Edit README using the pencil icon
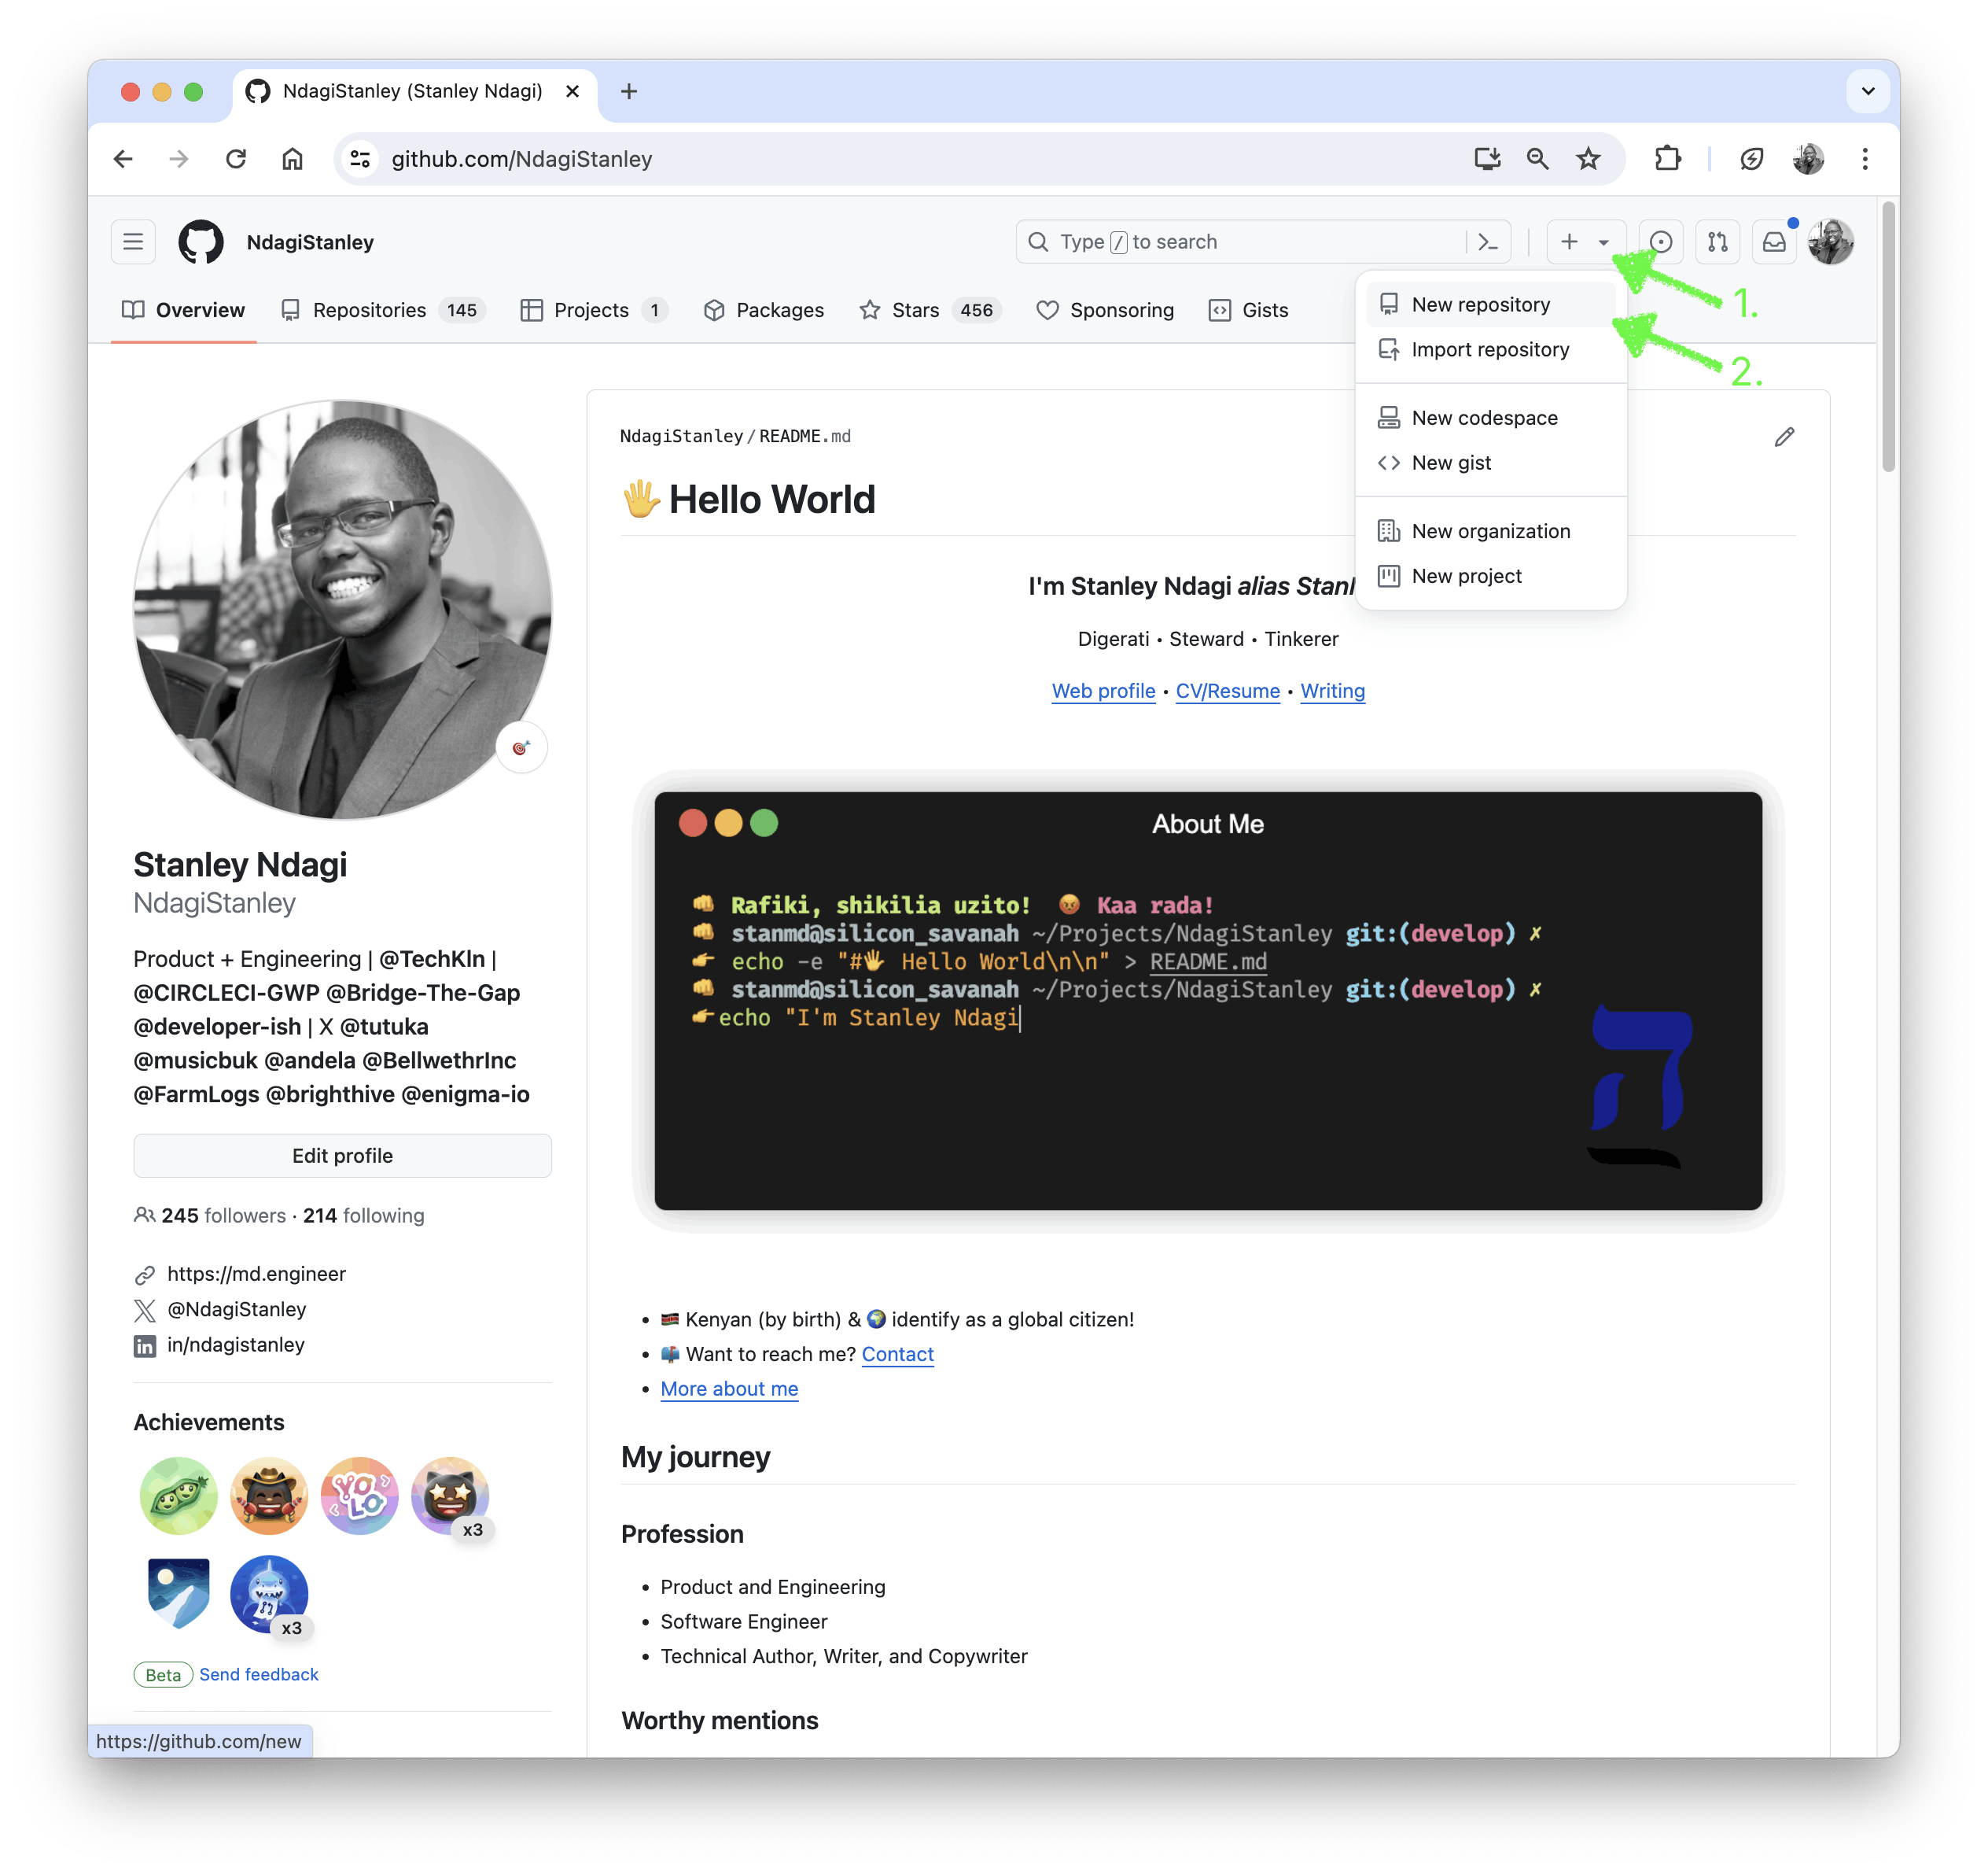Screen dimensions: 1988x1874 click(1784, 436)
